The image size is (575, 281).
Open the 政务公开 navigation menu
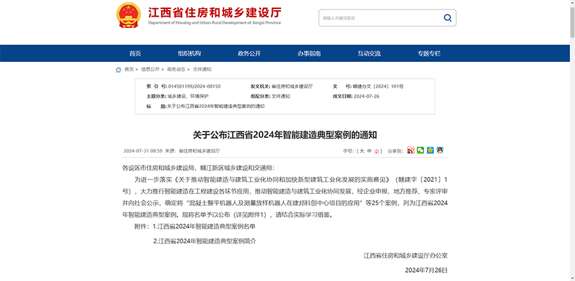(x=249, y=54)
